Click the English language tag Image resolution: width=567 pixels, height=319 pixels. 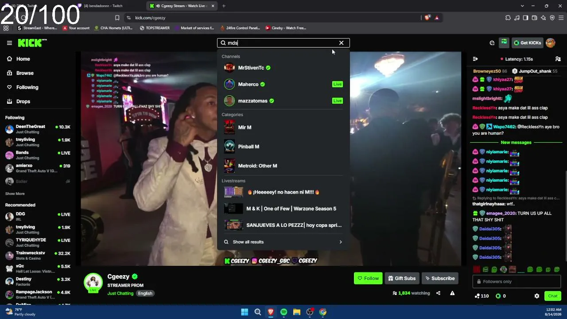pyautogui.click(x=145, y=293)
